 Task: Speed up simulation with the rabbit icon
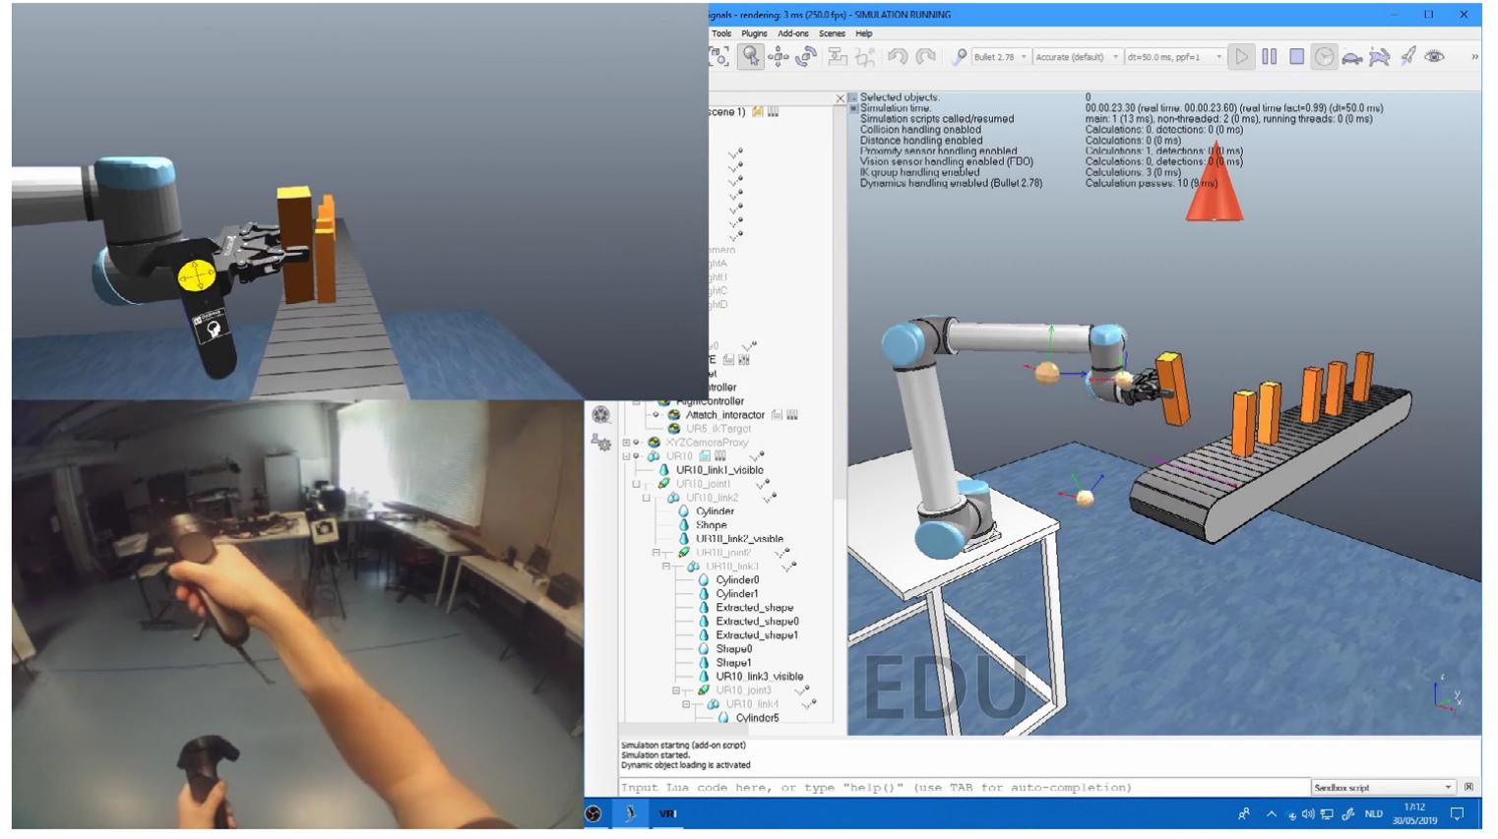point(1380,58)
